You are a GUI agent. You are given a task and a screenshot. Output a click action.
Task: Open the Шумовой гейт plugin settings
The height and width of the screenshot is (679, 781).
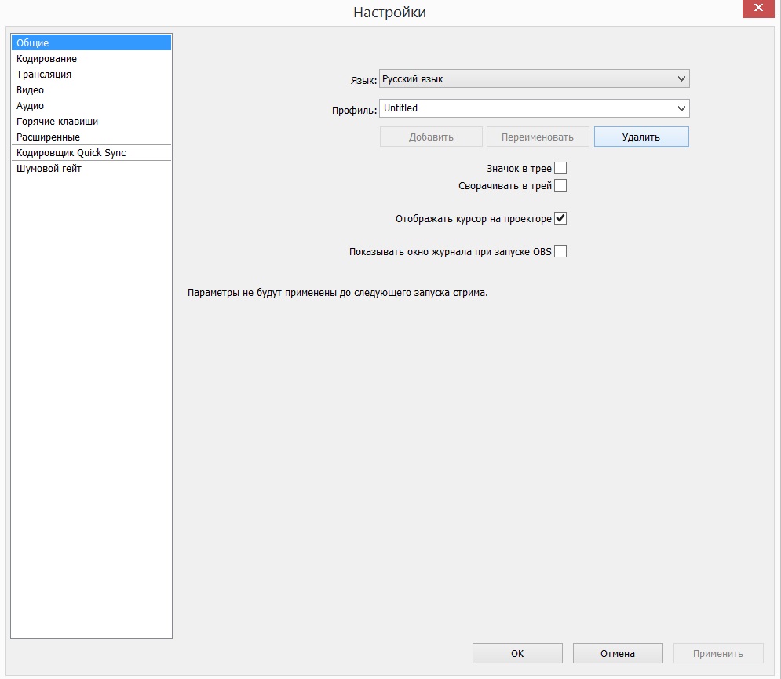pyautogui.click(x=49, y=169)
